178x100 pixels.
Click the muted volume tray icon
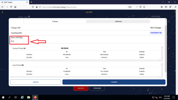156,97
